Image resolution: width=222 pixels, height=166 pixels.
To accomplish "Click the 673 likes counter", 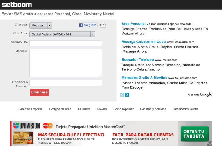I will 103,25.
